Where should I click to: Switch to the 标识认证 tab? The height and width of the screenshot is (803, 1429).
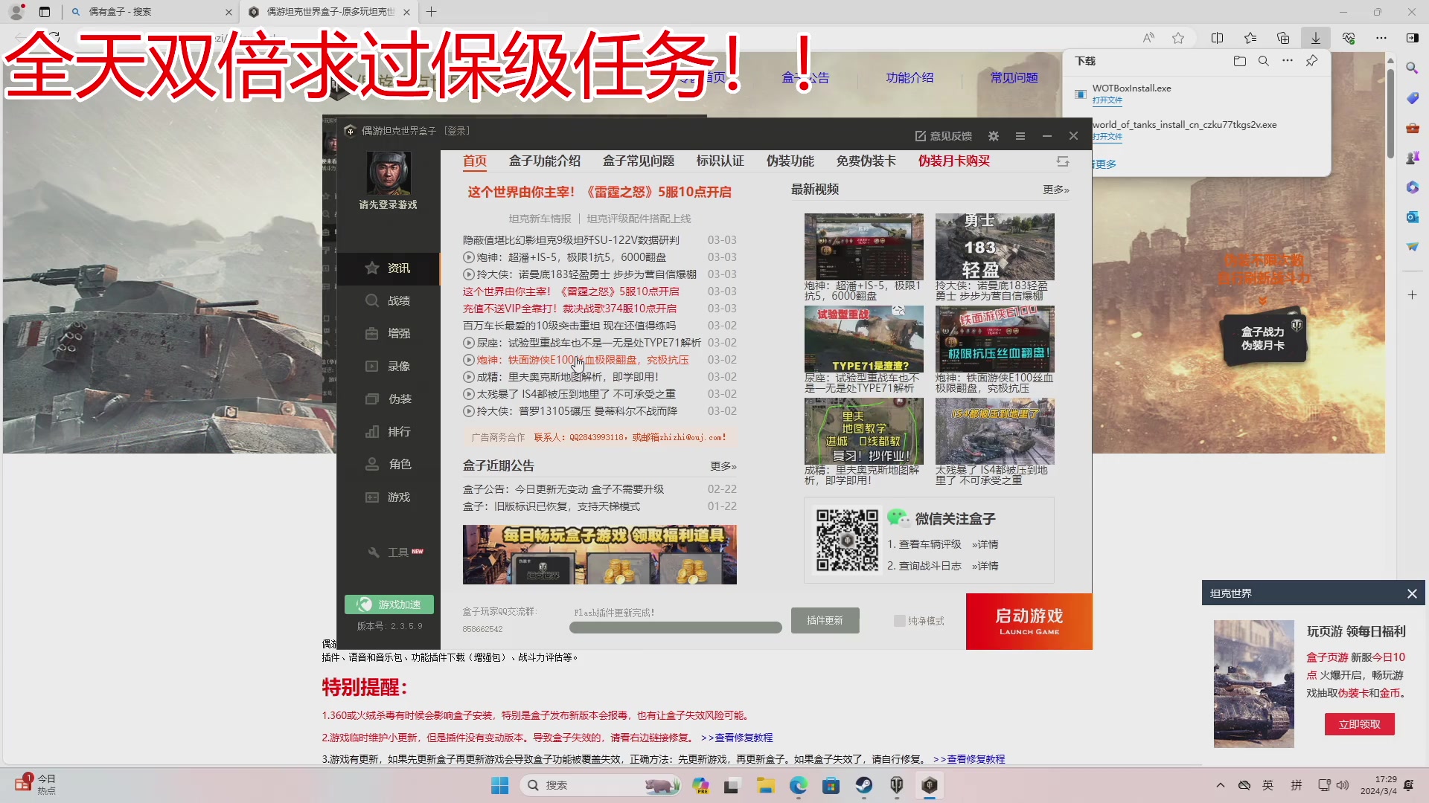click(x=720, y=161)
